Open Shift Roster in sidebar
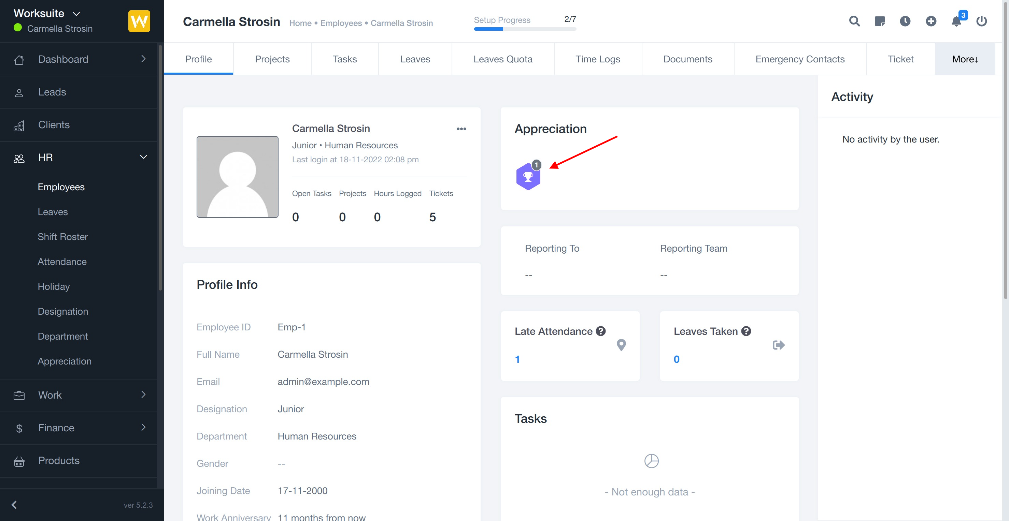The height and width of the screenshot is (521, 1009). (x=63, y=237)
